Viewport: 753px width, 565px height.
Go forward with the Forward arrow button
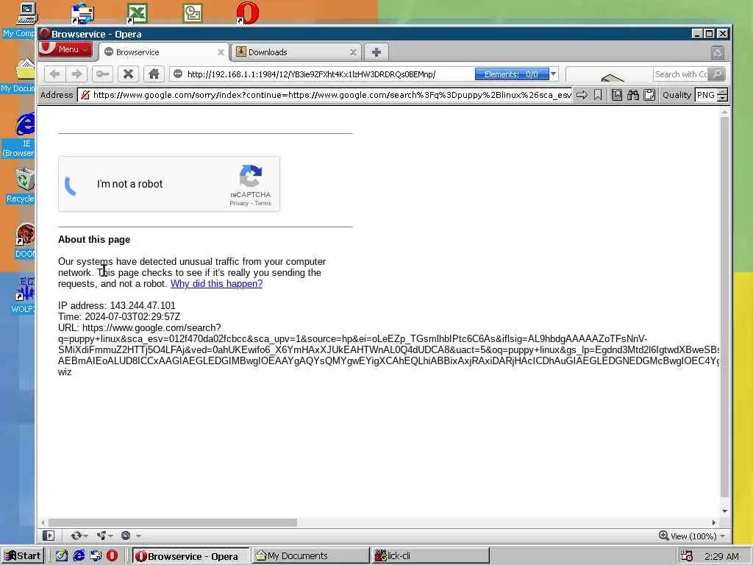tap(76, 74)
